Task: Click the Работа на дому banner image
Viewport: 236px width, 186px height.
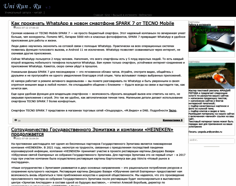Action: [211, 39]
